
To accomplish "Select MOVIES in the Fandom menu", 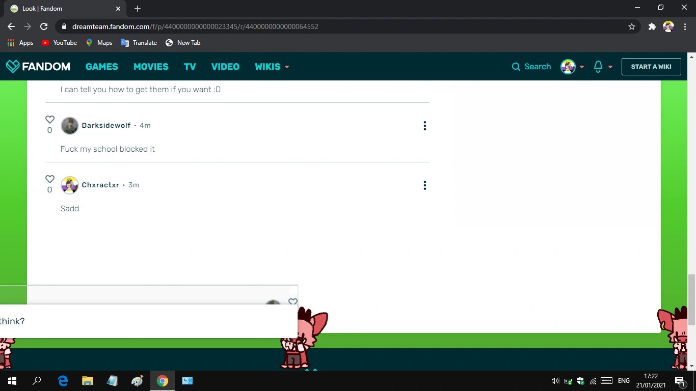I will (151, 66).
